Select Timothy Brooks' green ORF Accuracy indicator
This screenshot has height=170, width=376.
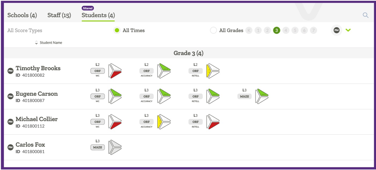point(164,71)
